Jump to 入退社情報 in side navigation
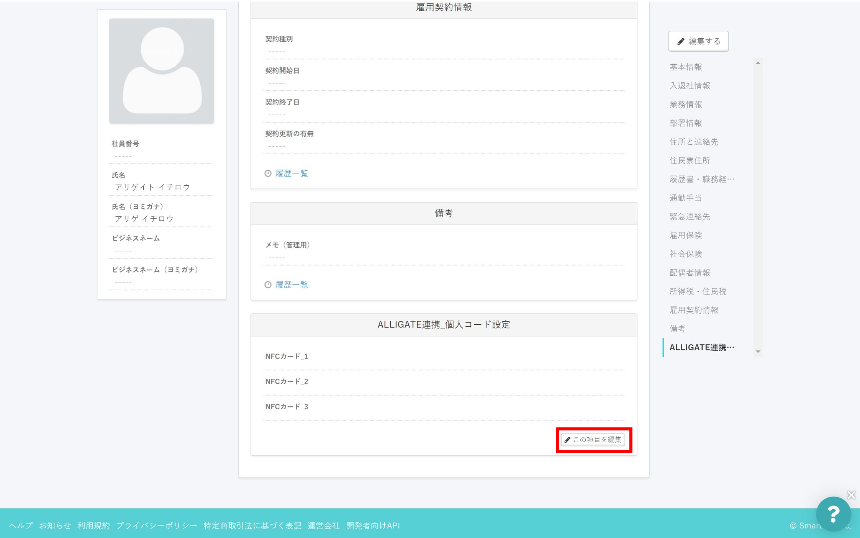The width and height of the screenshot is (860, 538). point(690,86)
